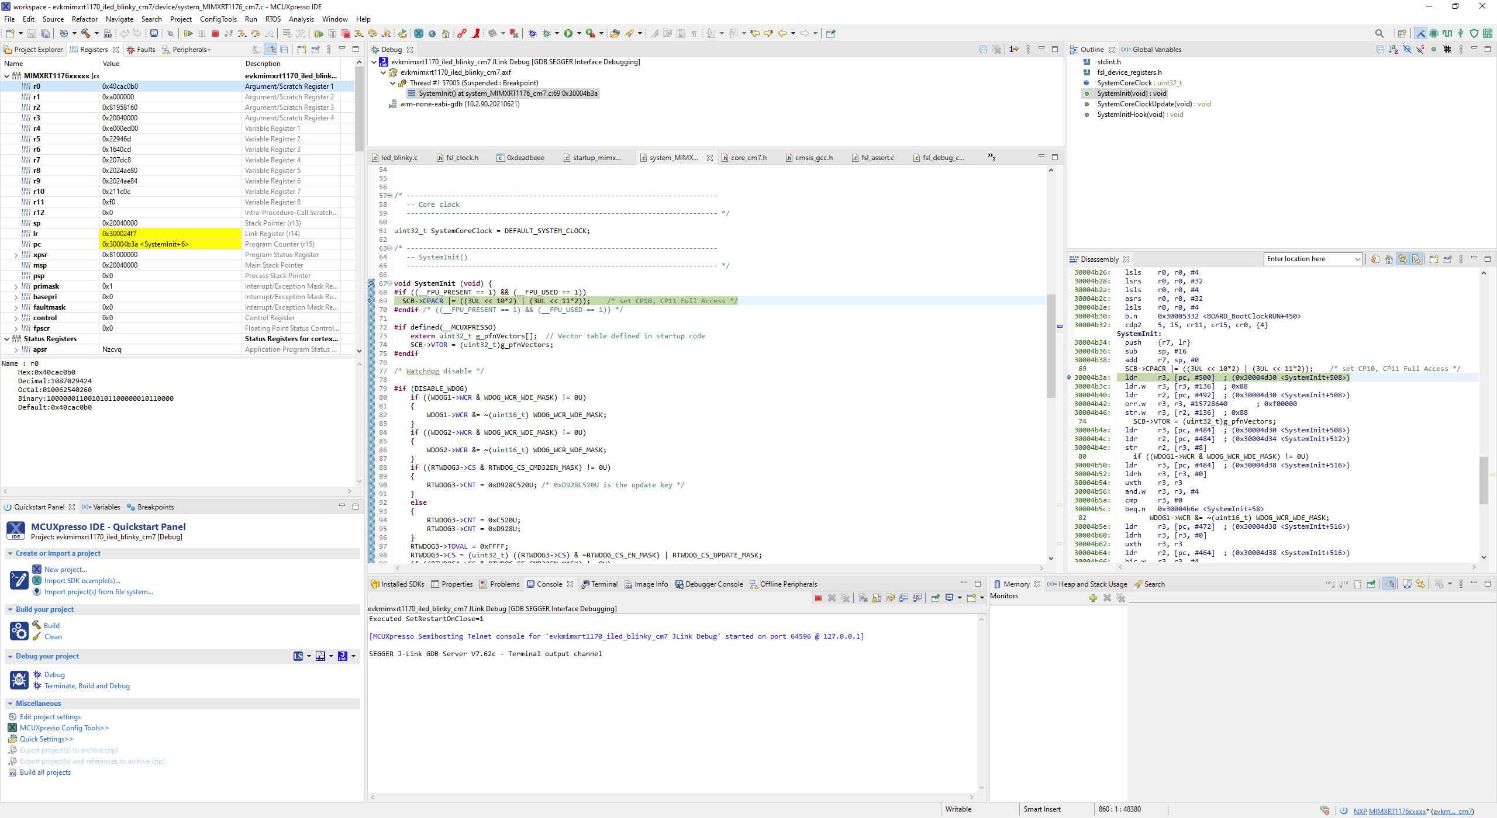Collapse the Thread #1 node in Debug view
The height and width of the screenshot is (818, 1497).
tap(393, 83)
